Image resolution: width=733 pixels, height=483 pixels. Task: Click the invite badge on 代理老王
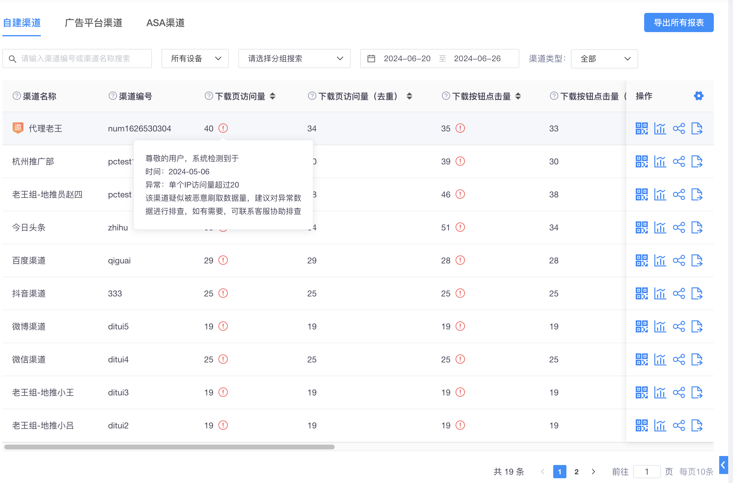(x=18, y=128)
